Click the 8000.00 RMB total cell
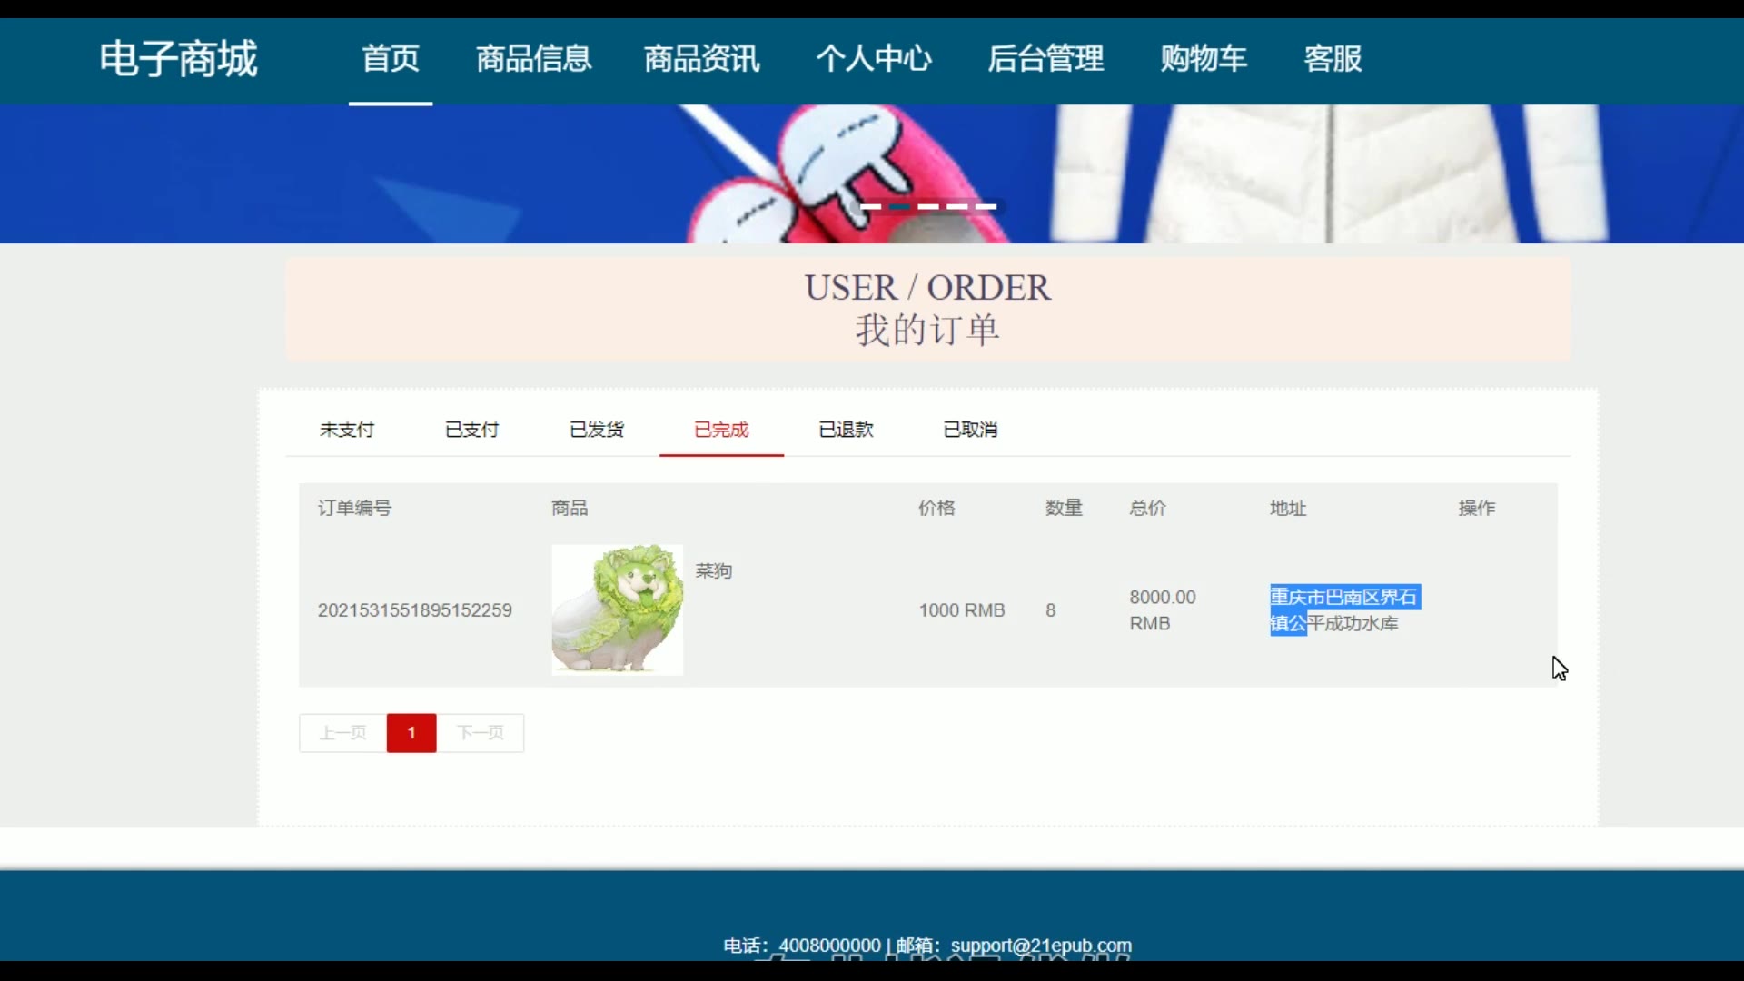Viewport: 1744px width, 981px height. click(x=1163, y=610)
